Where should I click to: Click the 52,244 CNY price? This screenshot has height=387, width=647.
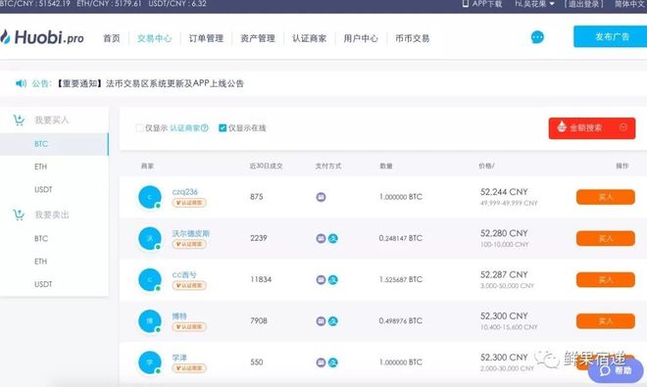tap(504, 192)
